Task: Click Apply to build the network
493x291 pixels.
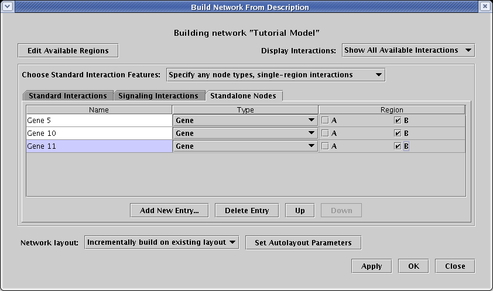Action: pyautogui.click(x=371, y=266)
